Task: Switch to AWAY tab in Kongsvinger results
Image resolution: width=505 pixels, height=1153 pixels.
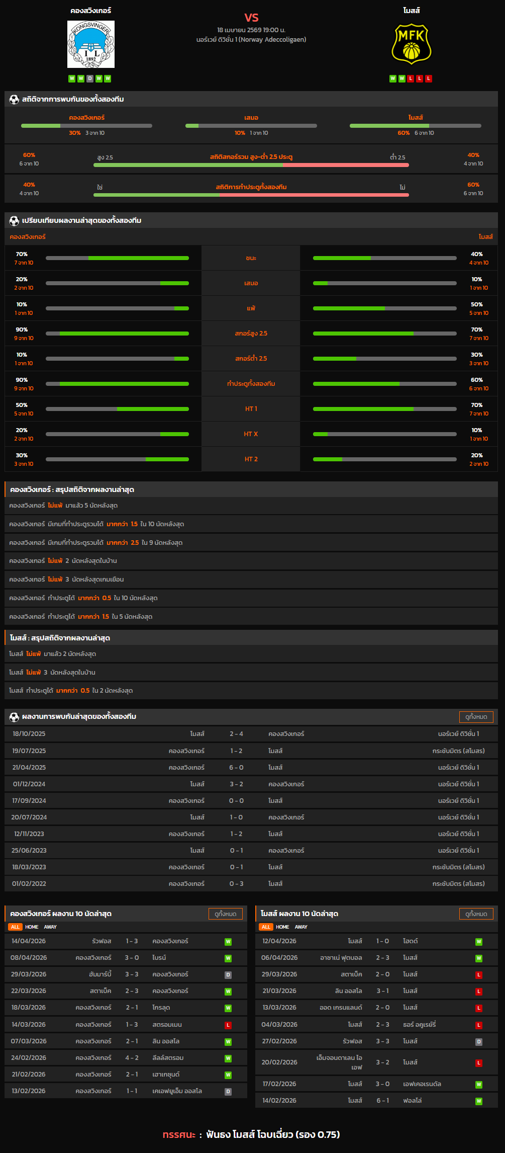Action: pos(50,927)
